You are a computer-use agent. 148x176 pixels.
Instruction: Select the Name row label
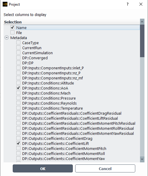click(x=21, y=28)
